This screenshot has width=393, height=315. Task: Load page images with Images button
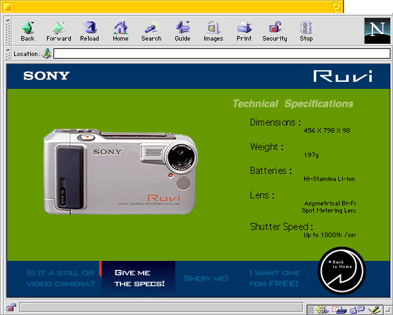213,32
